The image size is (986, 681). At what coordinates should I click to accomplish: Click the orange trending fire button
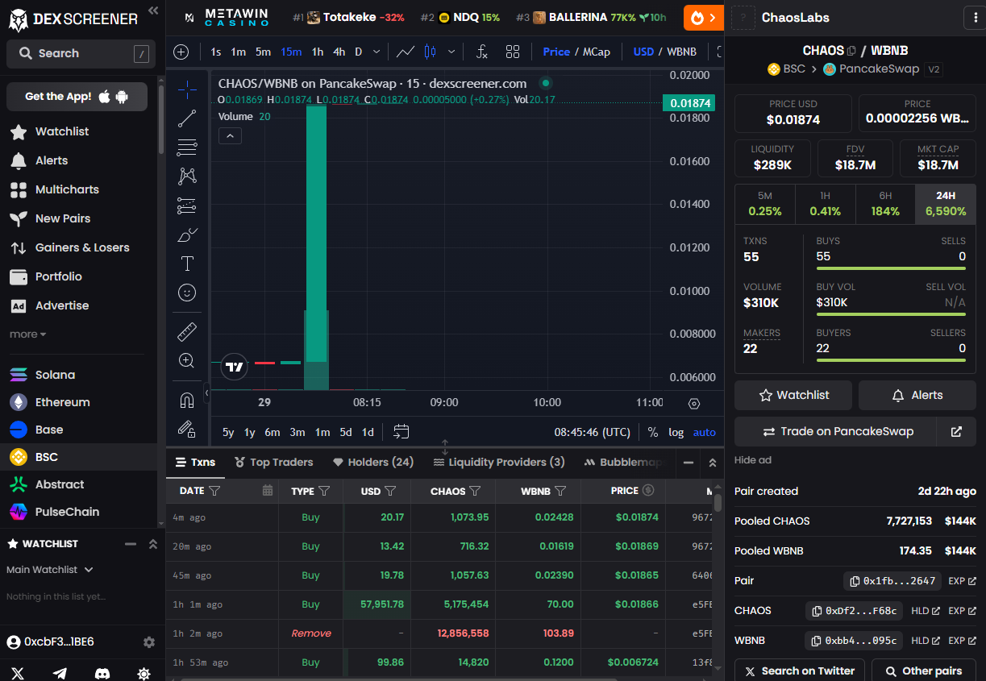click(704, 17)
